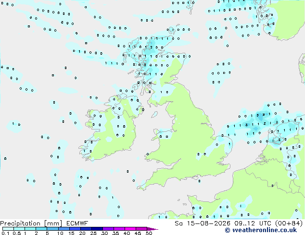This screenshot has height=235, width=305.
Task: Select legend swatch between 10 and 15
Action: [64, 229]
